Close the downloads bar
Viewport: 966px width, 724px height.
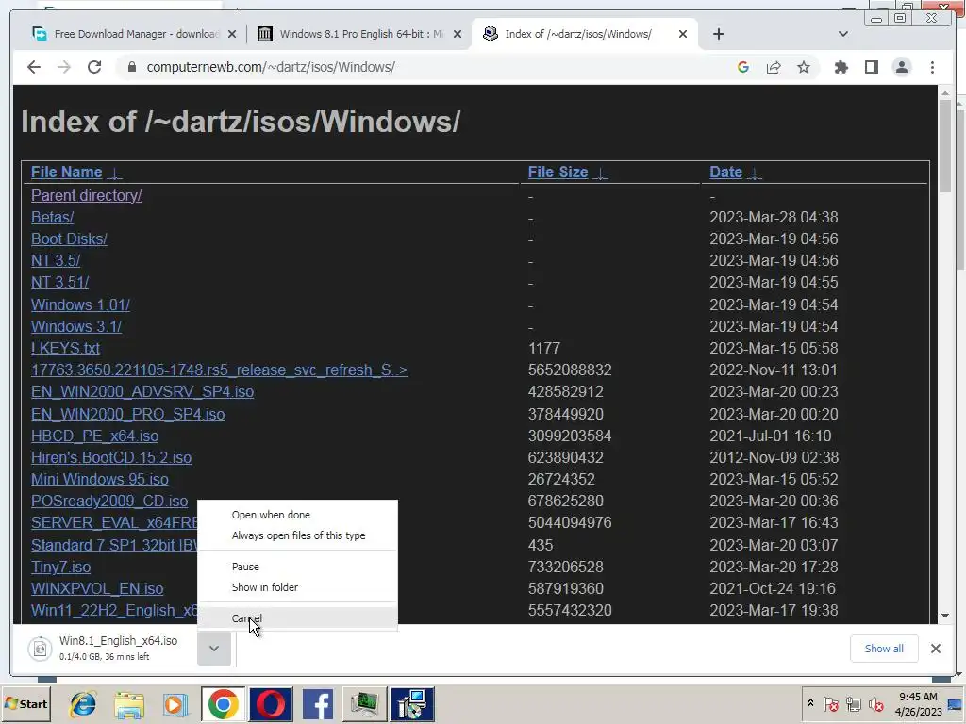(935, 649)
